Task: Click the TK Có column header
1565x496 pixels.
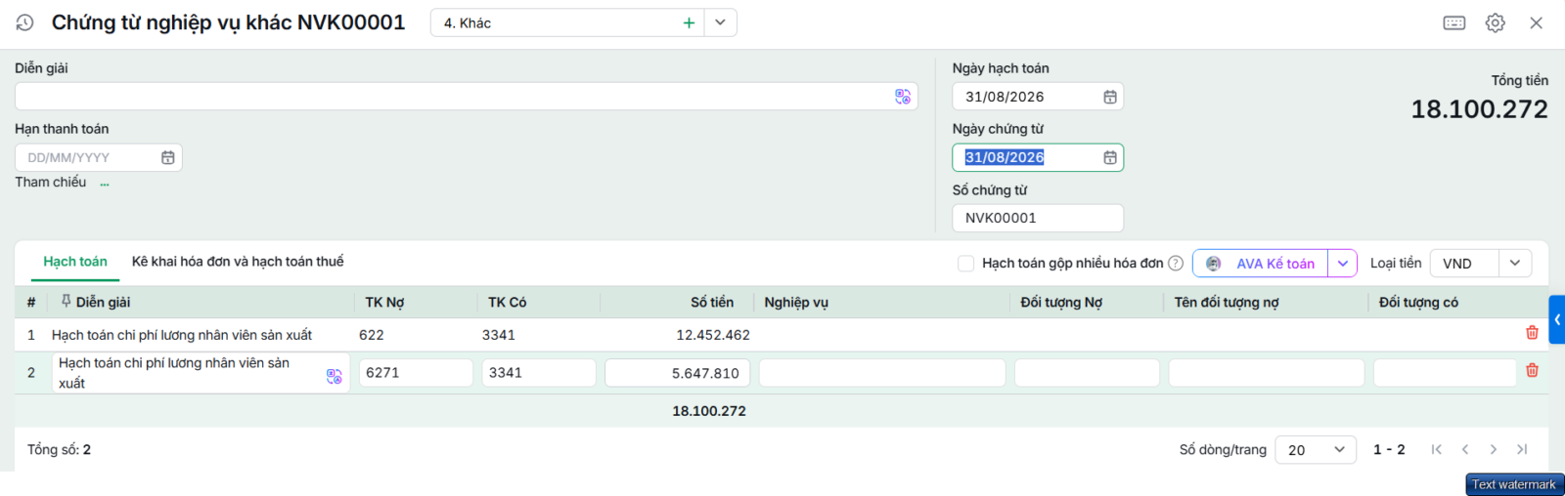Action: 507,303
